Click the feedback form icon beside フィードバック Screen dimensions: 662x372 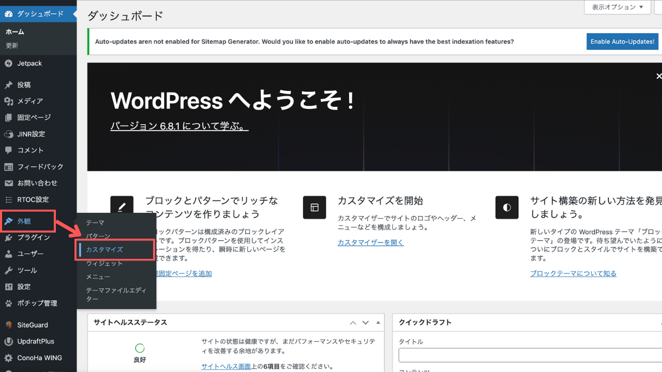[8, 167]
